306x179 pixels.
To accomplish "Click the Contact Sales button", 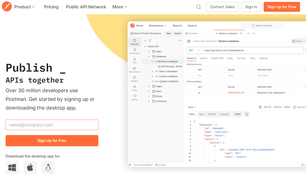I will [222, 7].
